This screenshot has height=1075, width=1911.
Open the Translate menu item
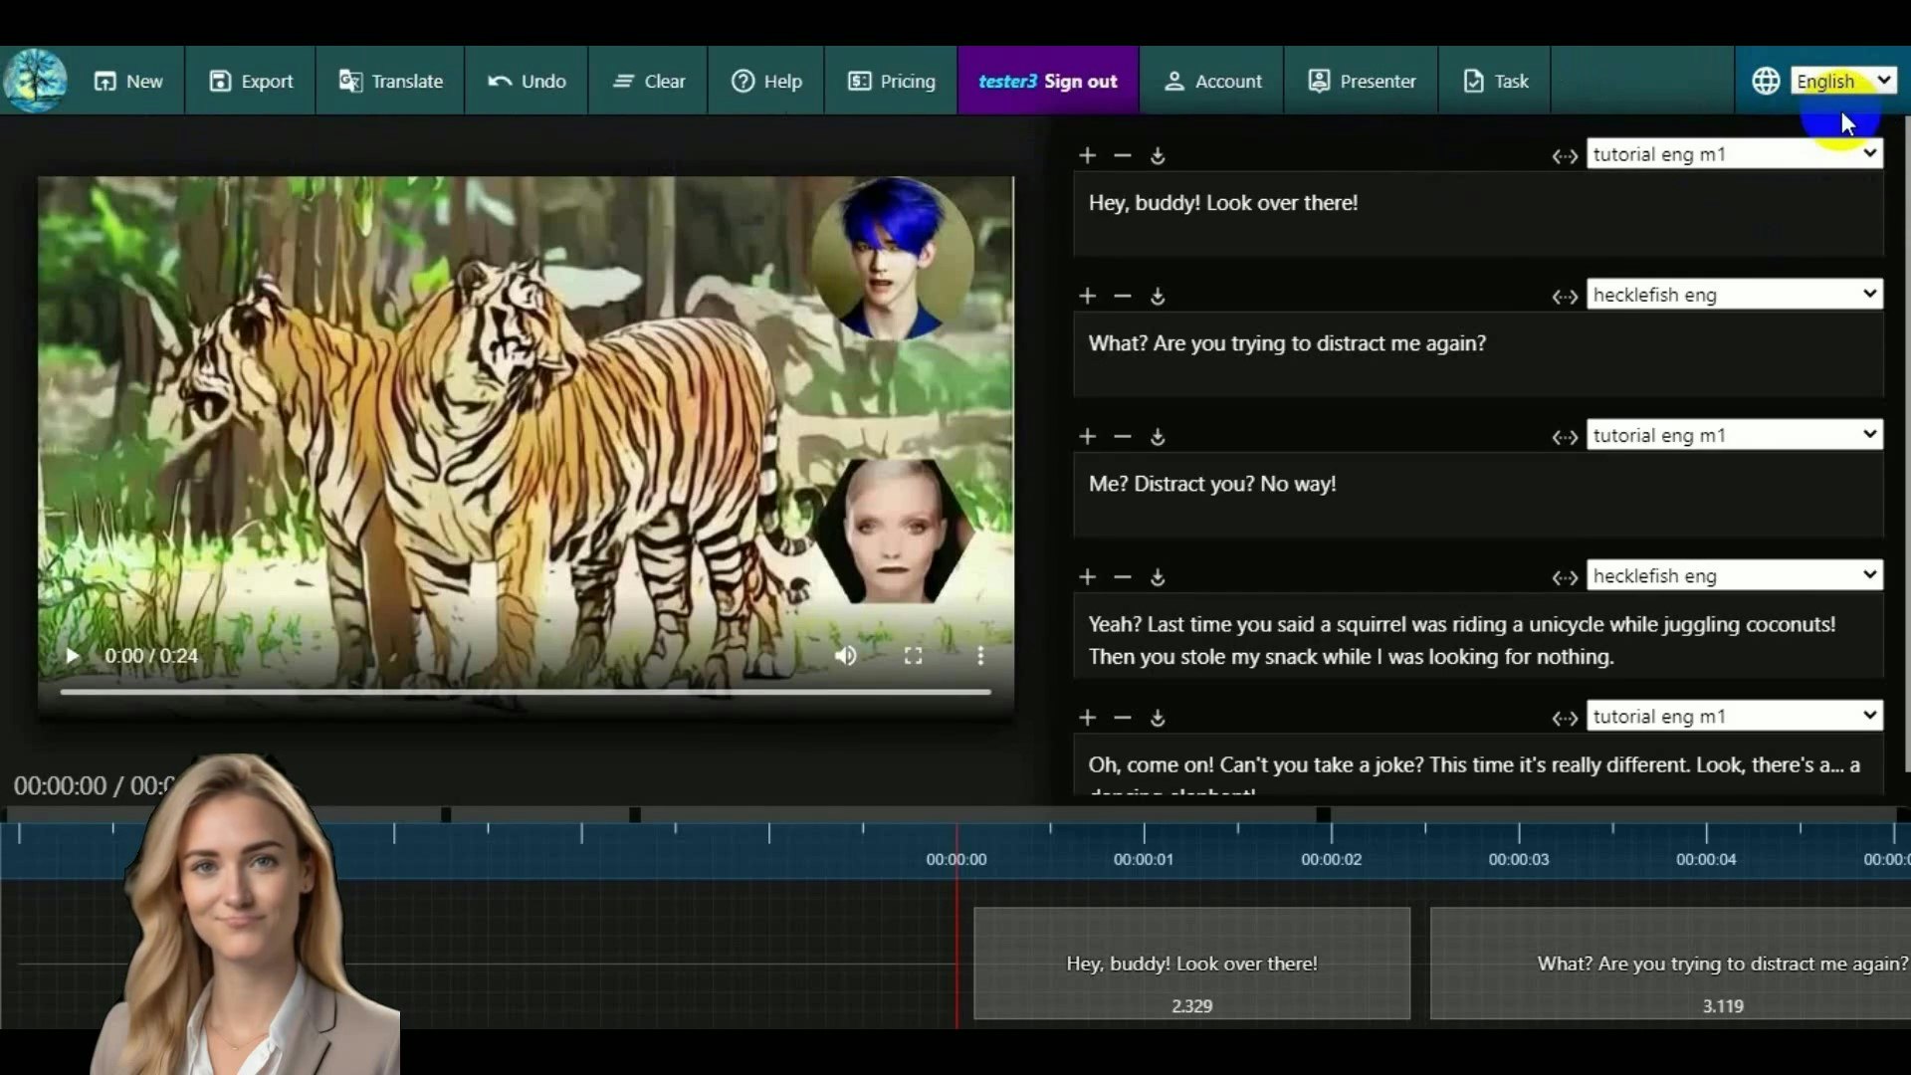[390, 81]
